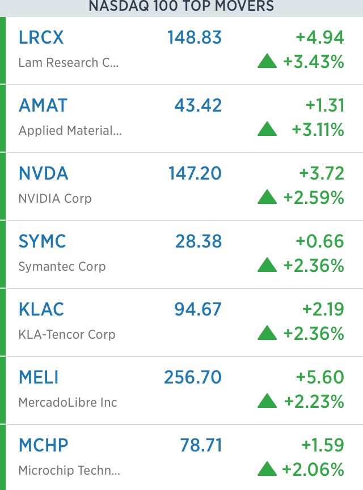Screen dimensions: 363x490
Task: Click KLAC's green up triangle icon
Action: click(267, 333)
